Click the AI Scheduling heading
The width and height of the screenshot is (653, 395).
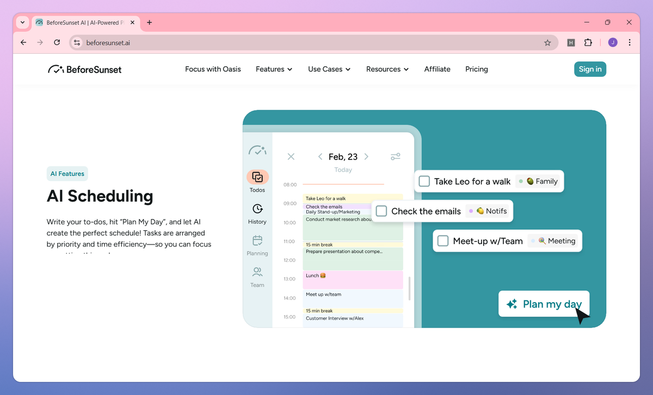(100, 196)
